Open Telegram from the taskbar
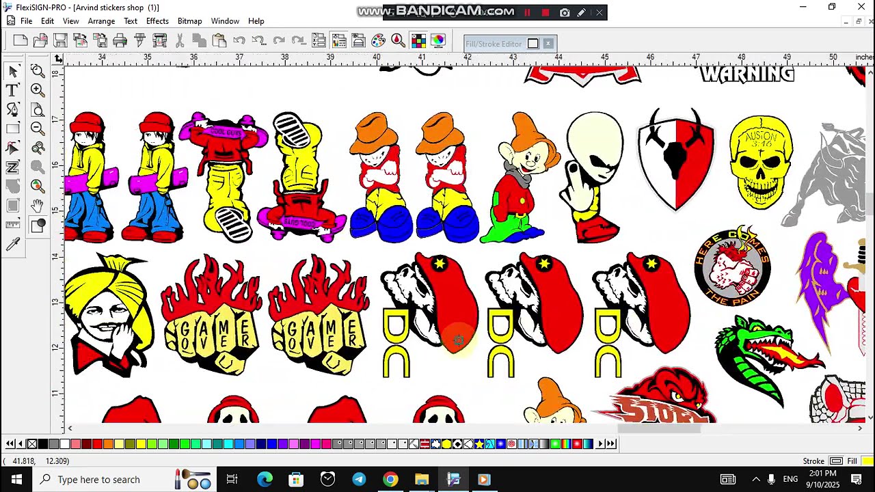Image resolution: width=875 pixels, height=492 pixels. point(359,479)
